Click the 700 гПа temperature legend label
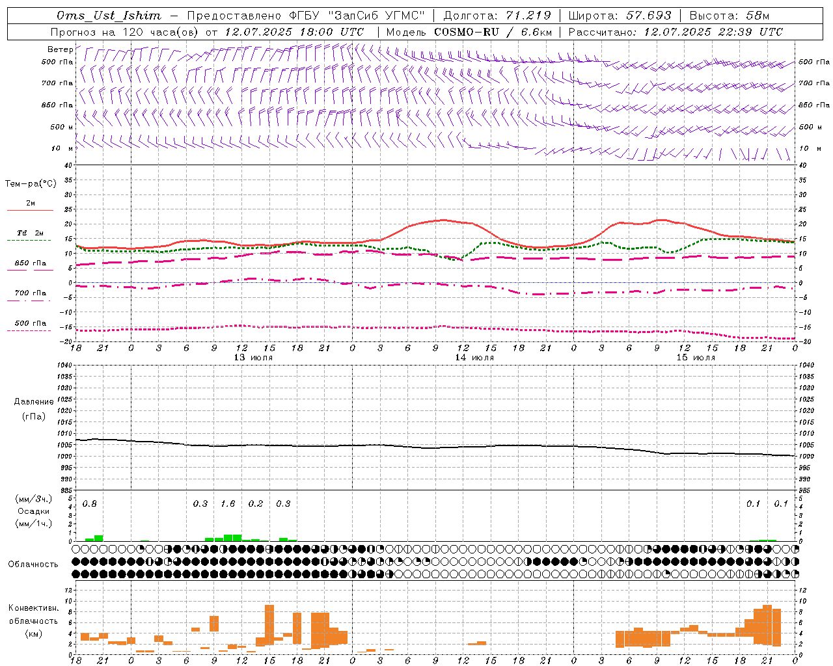The width and height of the screenshot is (833, 666). (x=31, y=293)
